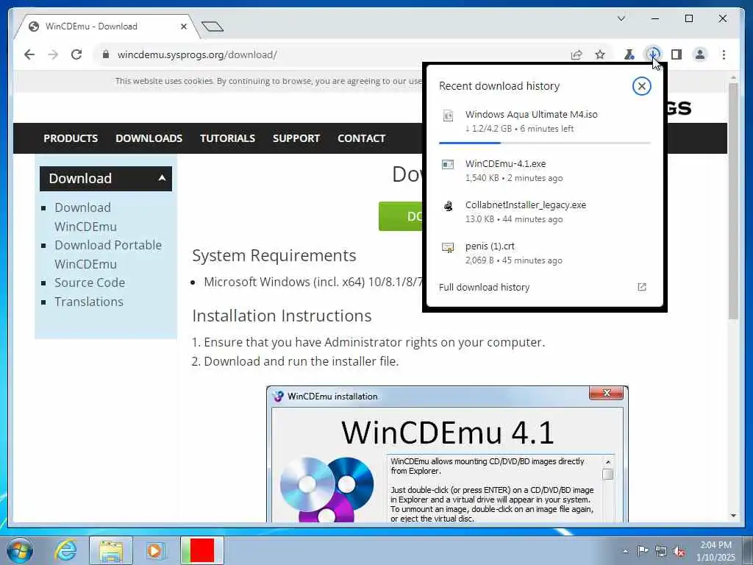Image resolution: width=753 pixels, height=565 pixels.
Task: Click the Download WinCDEmu sidebar link
Action: pos(85,217)
